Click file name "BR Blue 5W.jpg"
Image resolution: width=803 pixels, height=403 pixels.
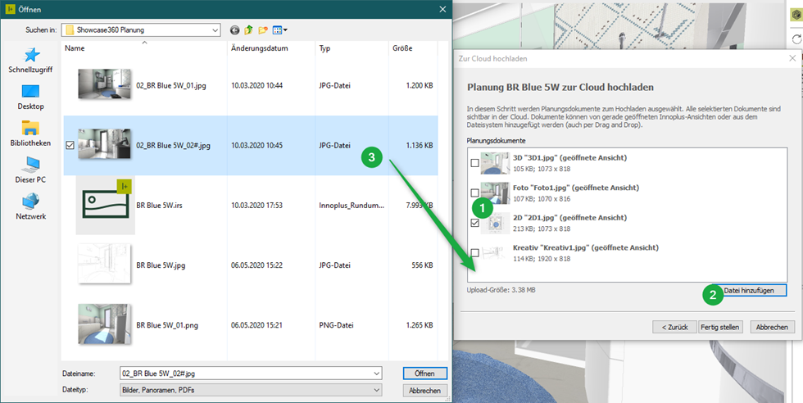click(161, 265)
